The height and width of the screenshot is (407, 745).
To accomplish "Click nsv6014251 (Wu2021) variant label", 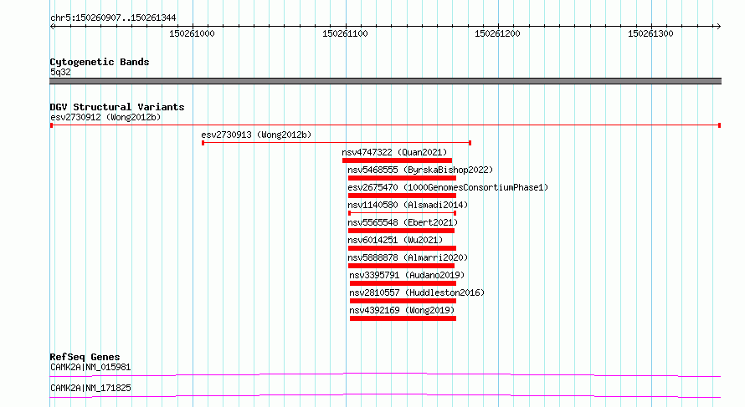I will (x=395, y=240).
